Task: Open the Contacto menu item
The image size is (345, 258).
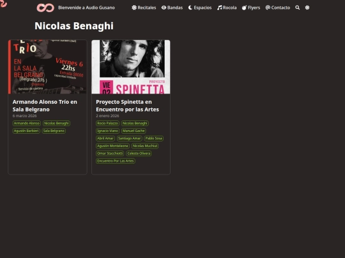Action: (x=278, y=8)
